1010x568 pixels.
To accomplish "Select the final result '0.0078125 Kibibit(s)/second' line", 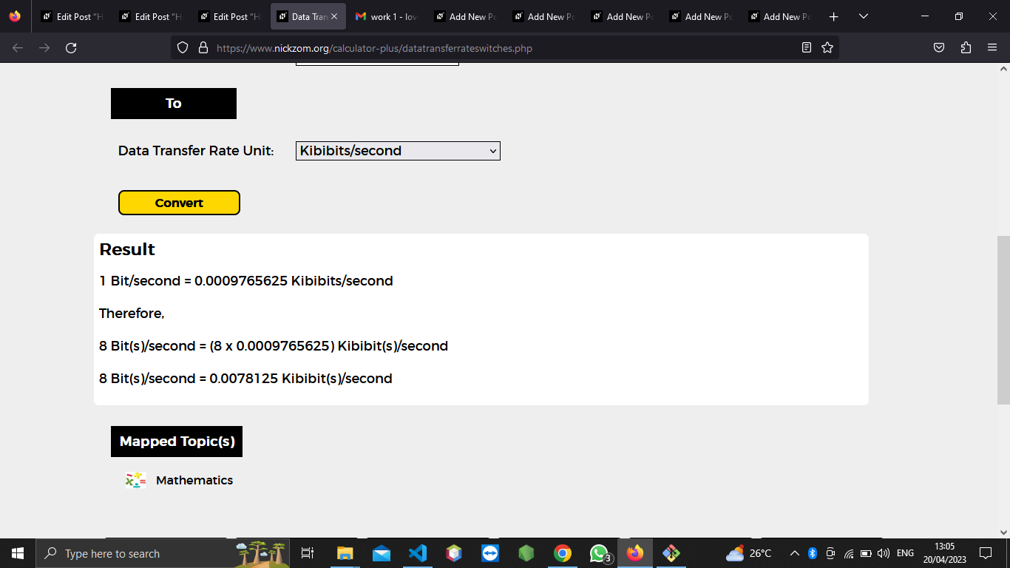I will pos(245,379).
